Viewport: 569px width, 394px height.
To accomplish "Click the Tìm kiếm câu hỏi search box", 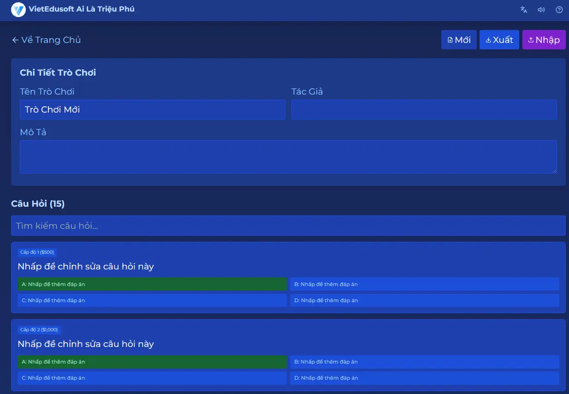I will pyautogui.click(x=288, y=226).
